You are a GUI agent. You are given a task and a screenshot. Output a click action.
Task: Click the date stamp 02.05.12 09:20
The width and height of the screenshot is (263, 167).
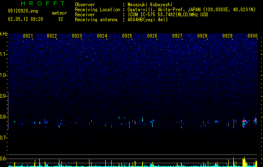click(26, 19)
